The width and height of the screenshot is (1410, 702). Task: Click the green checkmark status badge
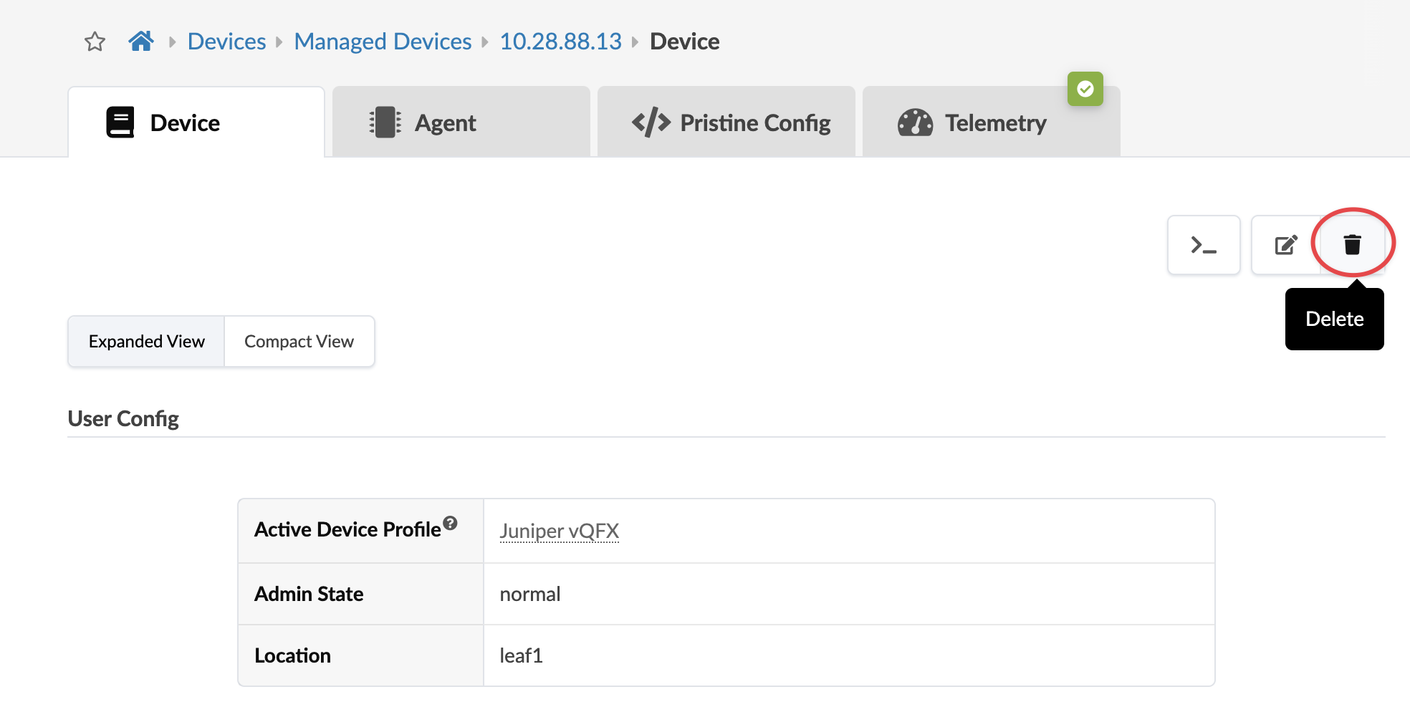(1085, 89)
